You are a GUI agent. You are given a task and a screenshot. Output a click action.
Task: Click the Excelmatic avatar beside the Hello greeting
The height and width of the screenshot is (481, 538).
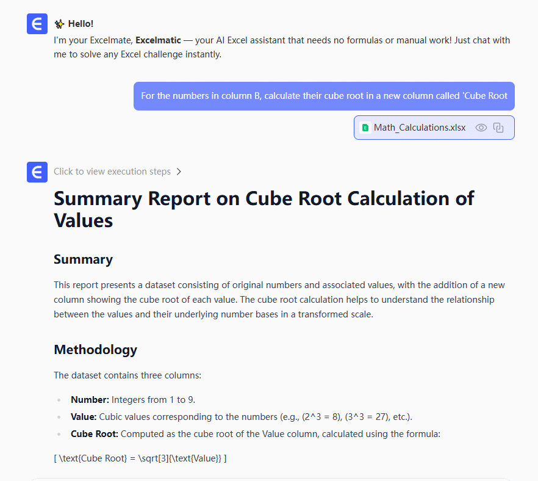click(37, 24)
